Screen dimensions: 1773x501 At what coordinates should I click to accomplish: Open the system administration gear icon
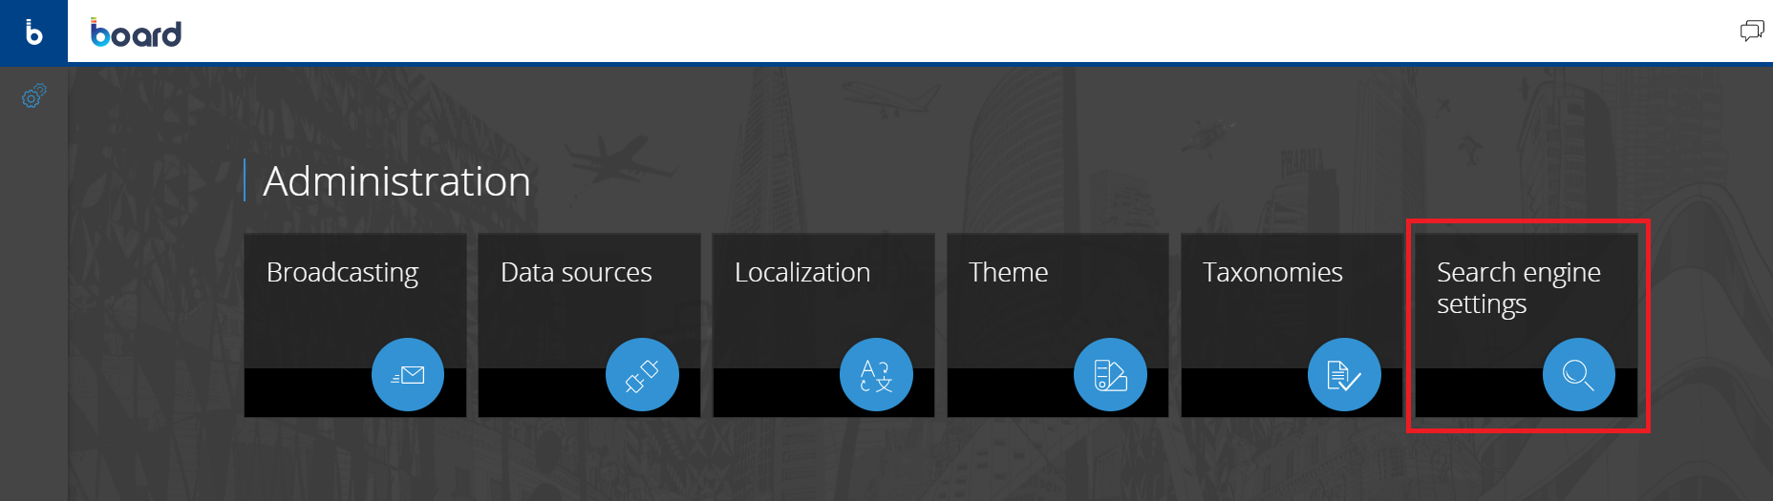click(x=33, y=96)
